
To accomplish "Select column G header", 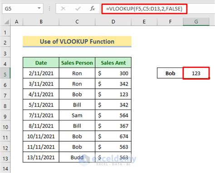I will click(196, 22).
